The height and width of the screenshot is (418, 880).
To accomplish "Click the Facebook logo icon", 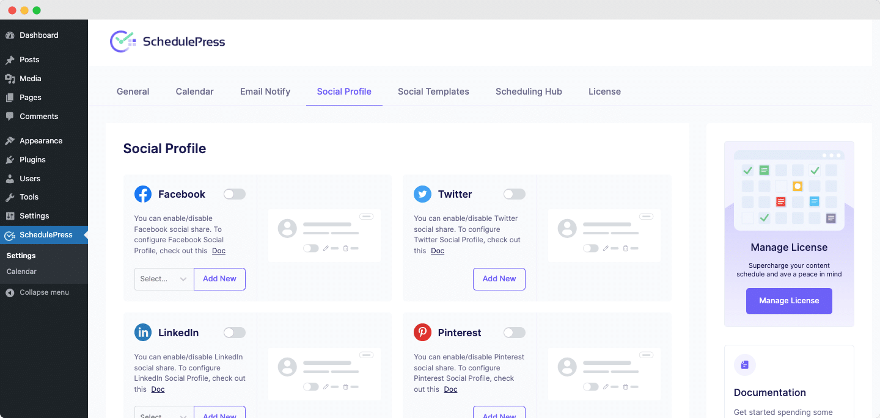I will point(143,194).
